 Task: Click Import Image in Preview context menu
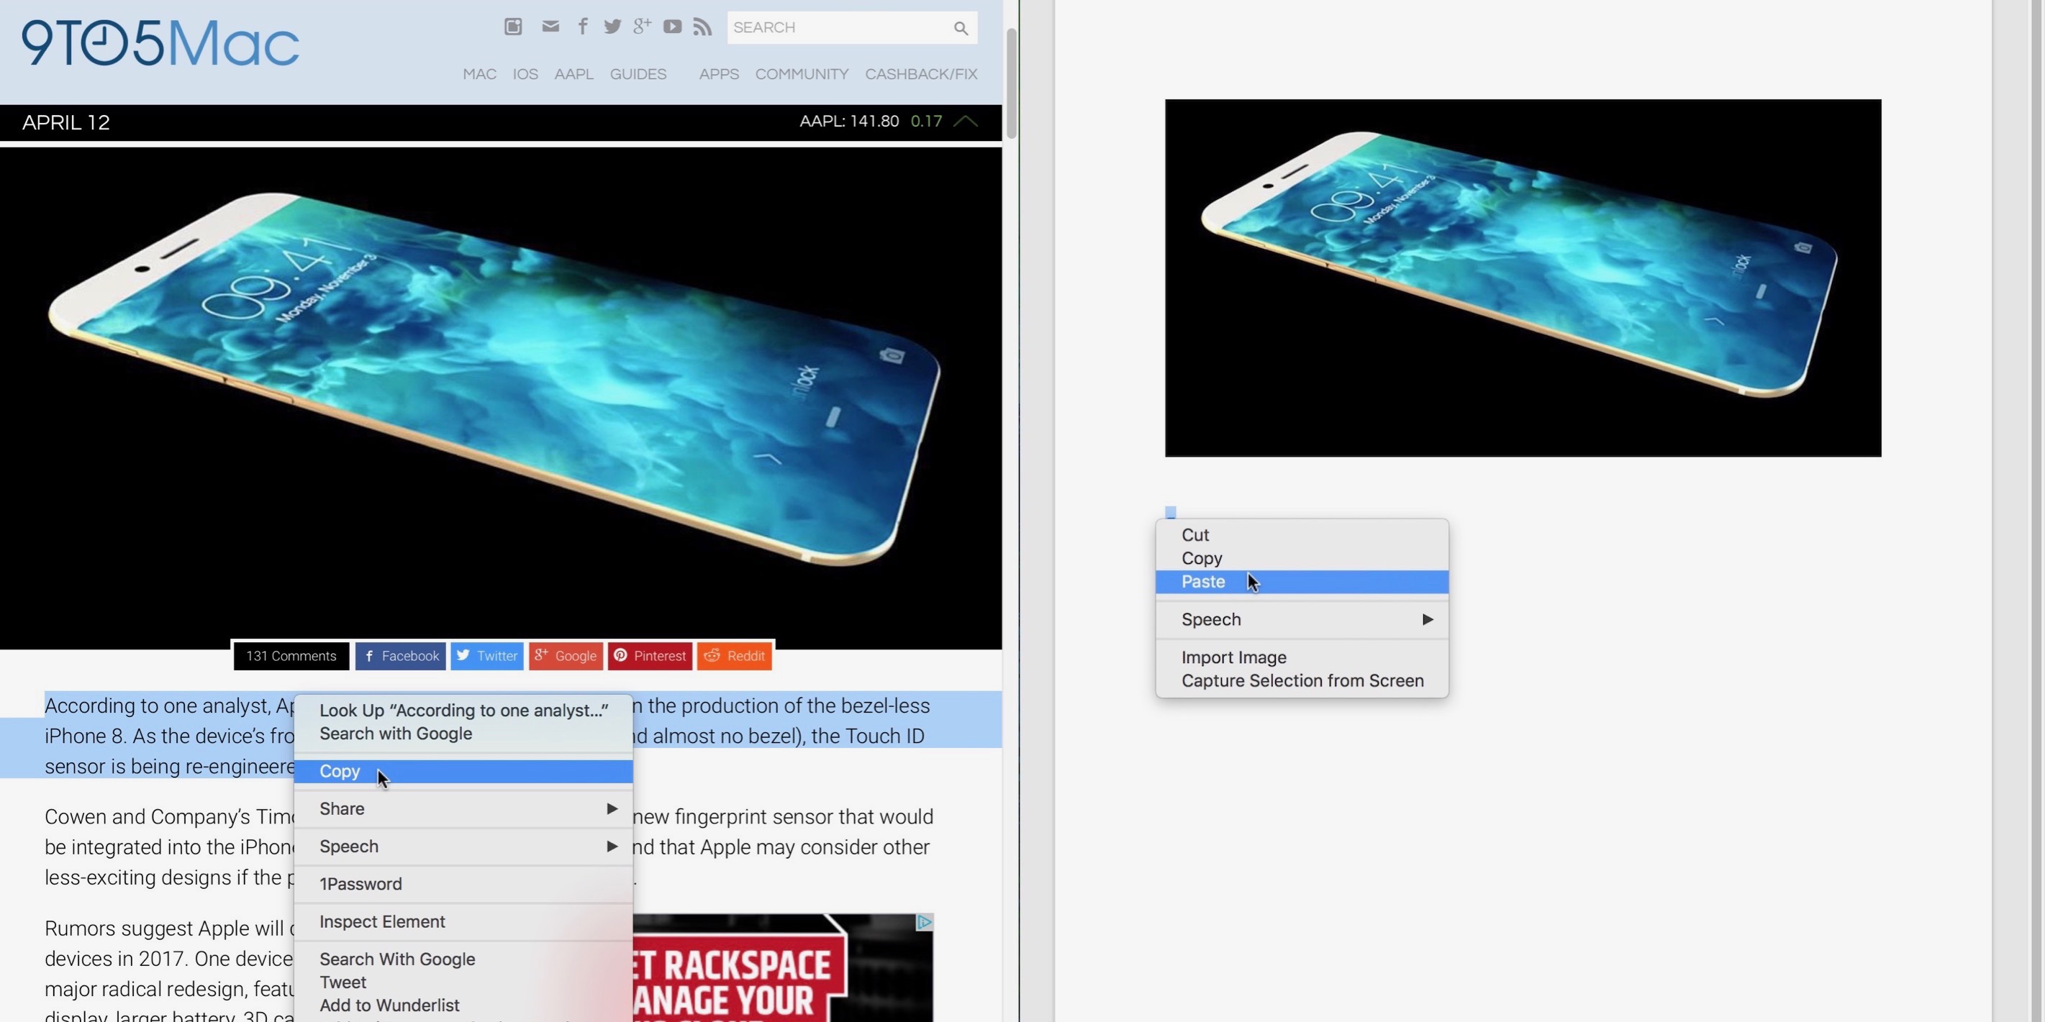[1231, 657]
